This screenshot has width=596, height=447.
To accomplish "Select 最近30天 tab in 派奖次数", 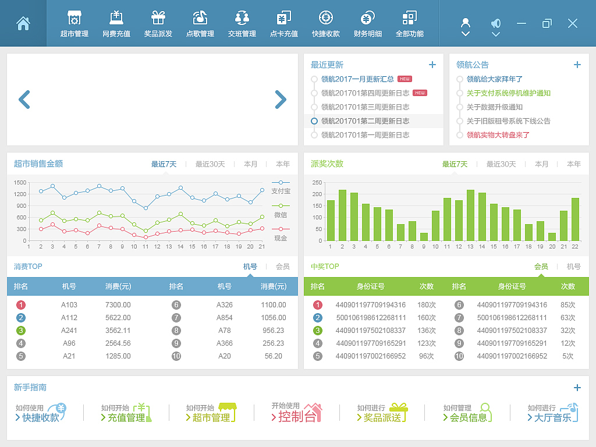I will point(501,164).
